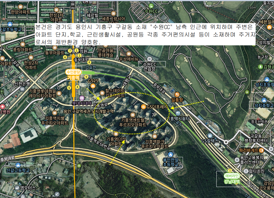Screen dimensions: 274x198
Task: Click 기흥역 exit number 4 marker
Action: click(77, 87)
